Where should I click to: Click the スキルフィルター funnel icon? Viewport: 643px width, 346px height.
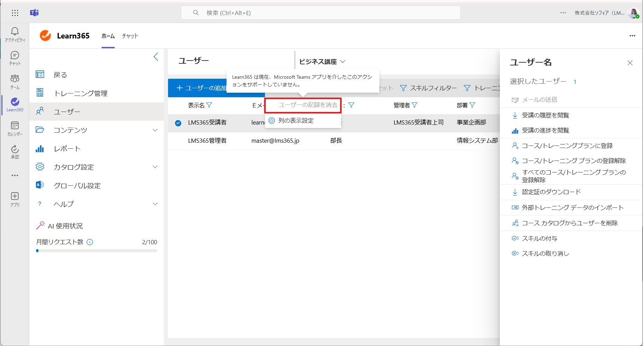[x=403, y=88]
